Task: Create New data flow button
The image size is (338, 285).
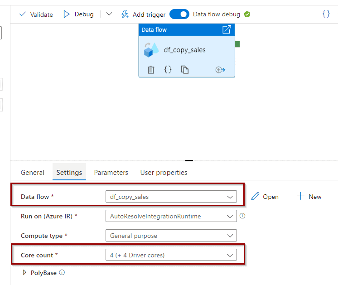Action: pos(309,197)
